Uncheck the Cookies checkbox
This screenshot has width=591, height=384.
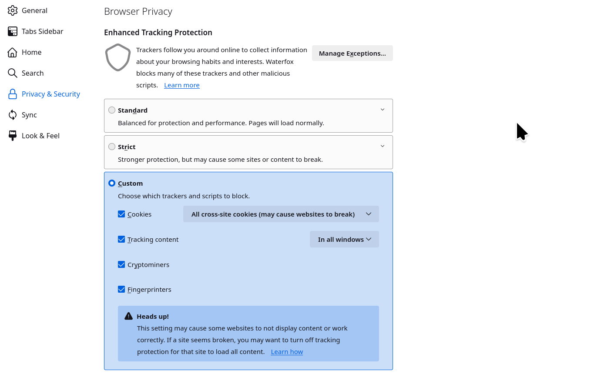tap(121, 214)
